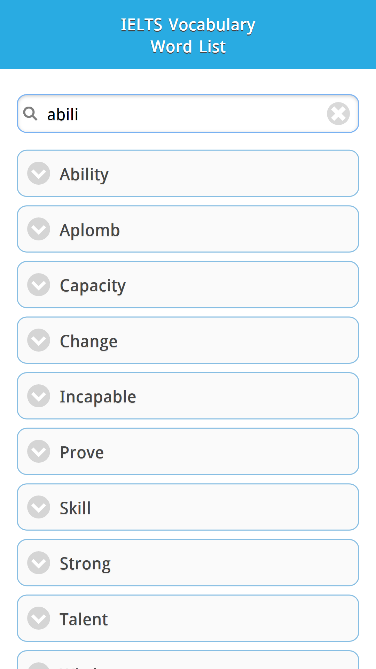Expand the partially visible last list item
This screenshot has width=376, height=669.
[188, 661]
